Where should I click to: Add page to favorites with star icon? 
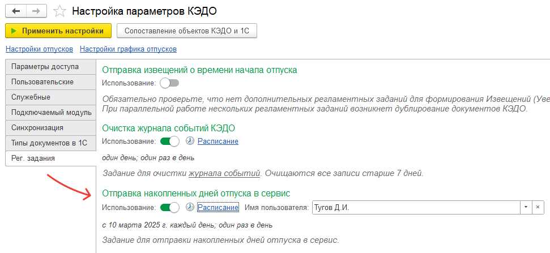59,11
